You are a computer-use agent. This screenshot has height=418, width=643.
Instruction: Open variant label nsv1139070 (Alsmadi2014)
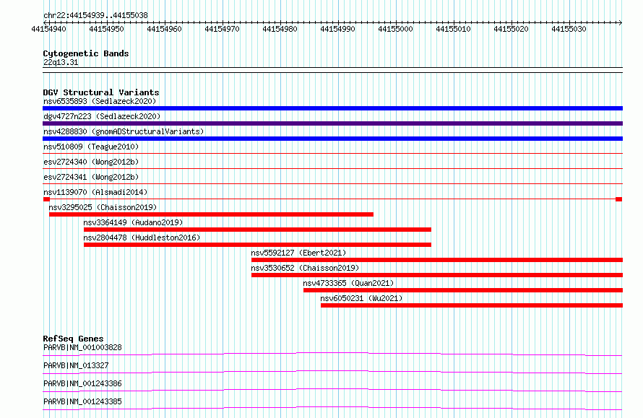click(x=95, y=192)
